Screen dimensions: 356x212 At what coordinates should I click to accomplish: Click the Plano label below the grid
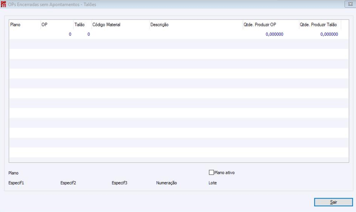tap(13, 173)
